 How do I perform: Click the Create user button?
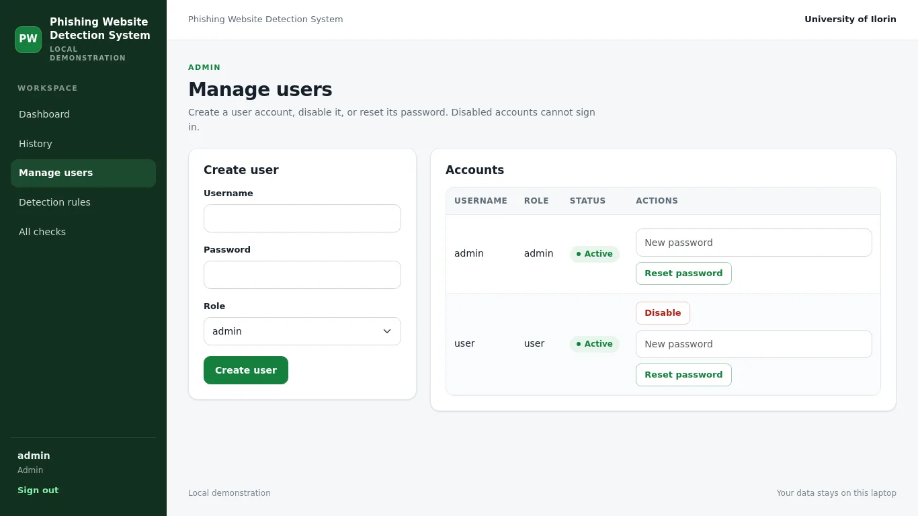(x=246, y=370)
